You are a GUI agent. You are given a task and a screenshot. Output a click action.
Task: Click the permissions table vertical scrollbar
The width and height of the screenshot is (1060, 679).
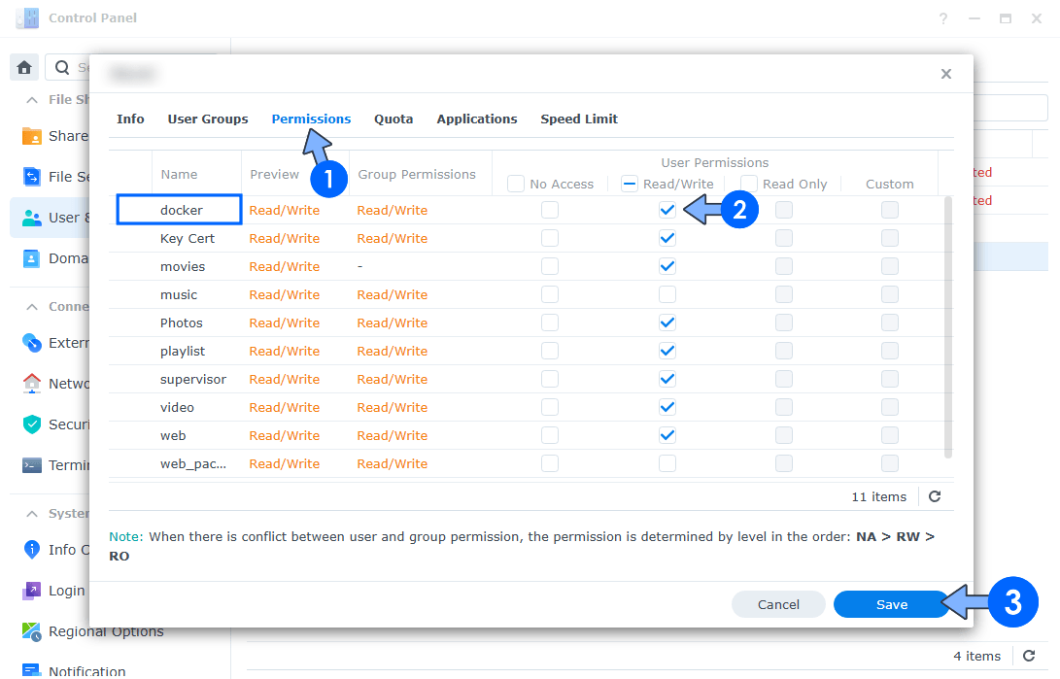point(947,327)
